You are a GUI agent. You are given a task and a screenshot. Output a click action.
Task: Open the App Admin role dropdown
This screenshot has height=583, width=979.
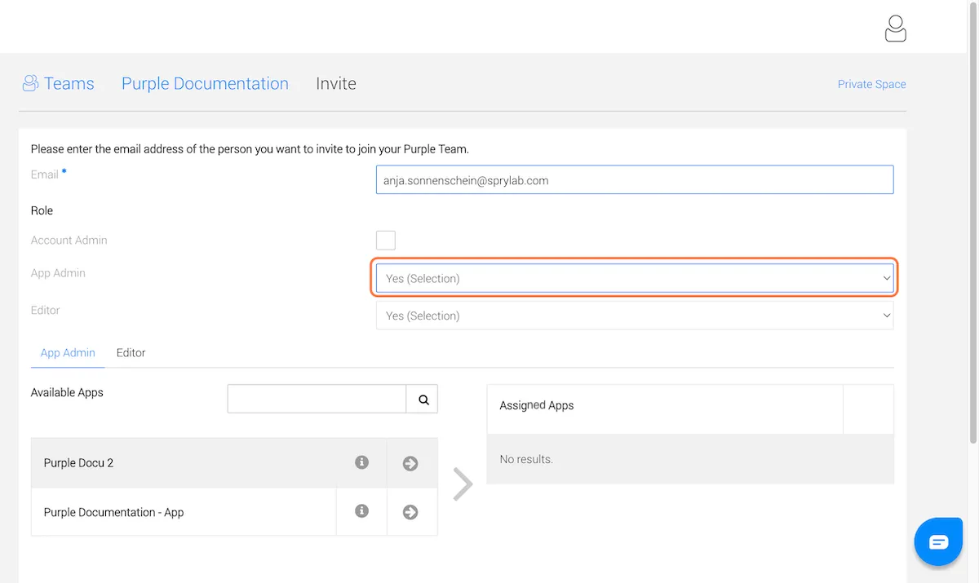click(635, 278)
